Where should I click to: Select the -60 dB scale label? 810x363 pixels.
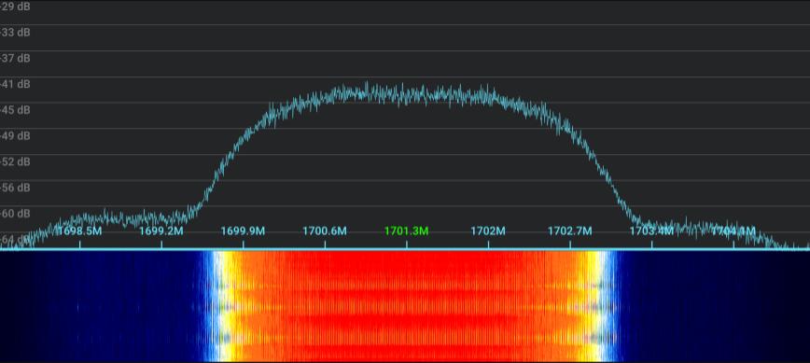pyautogui.click(x=15, y=214)
